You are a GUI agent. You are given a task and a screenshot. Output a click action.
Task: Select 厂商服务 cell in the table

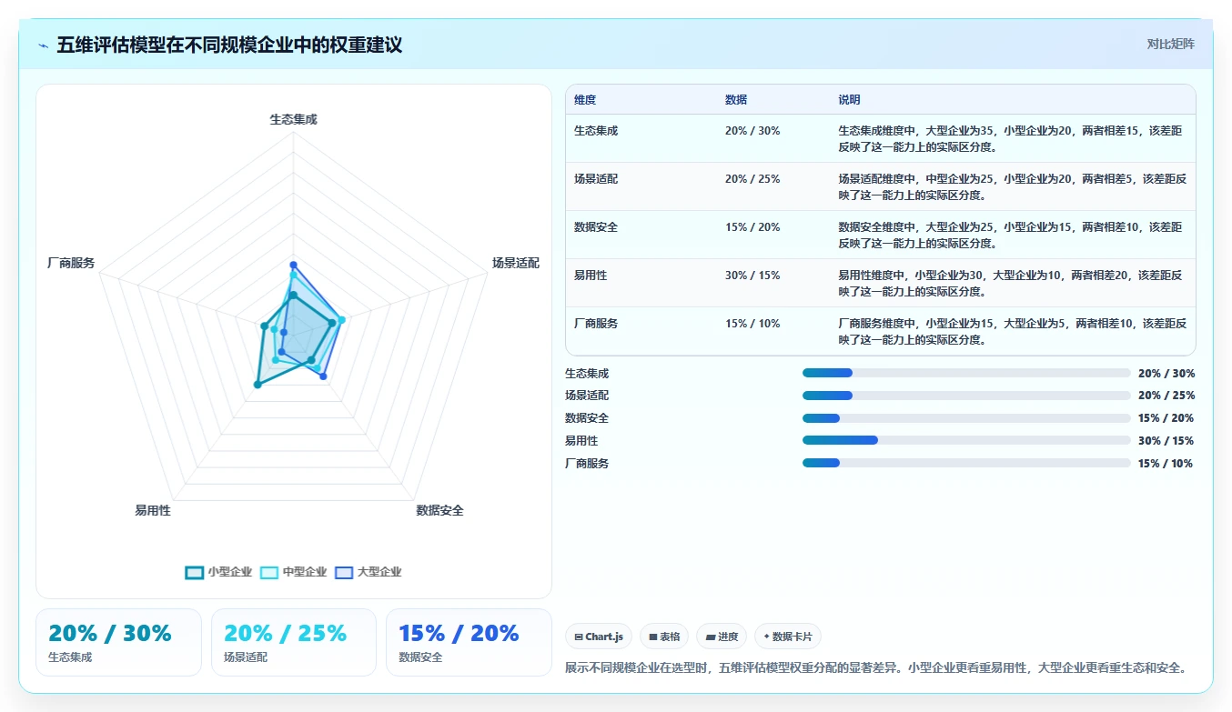tap(596, 324)
